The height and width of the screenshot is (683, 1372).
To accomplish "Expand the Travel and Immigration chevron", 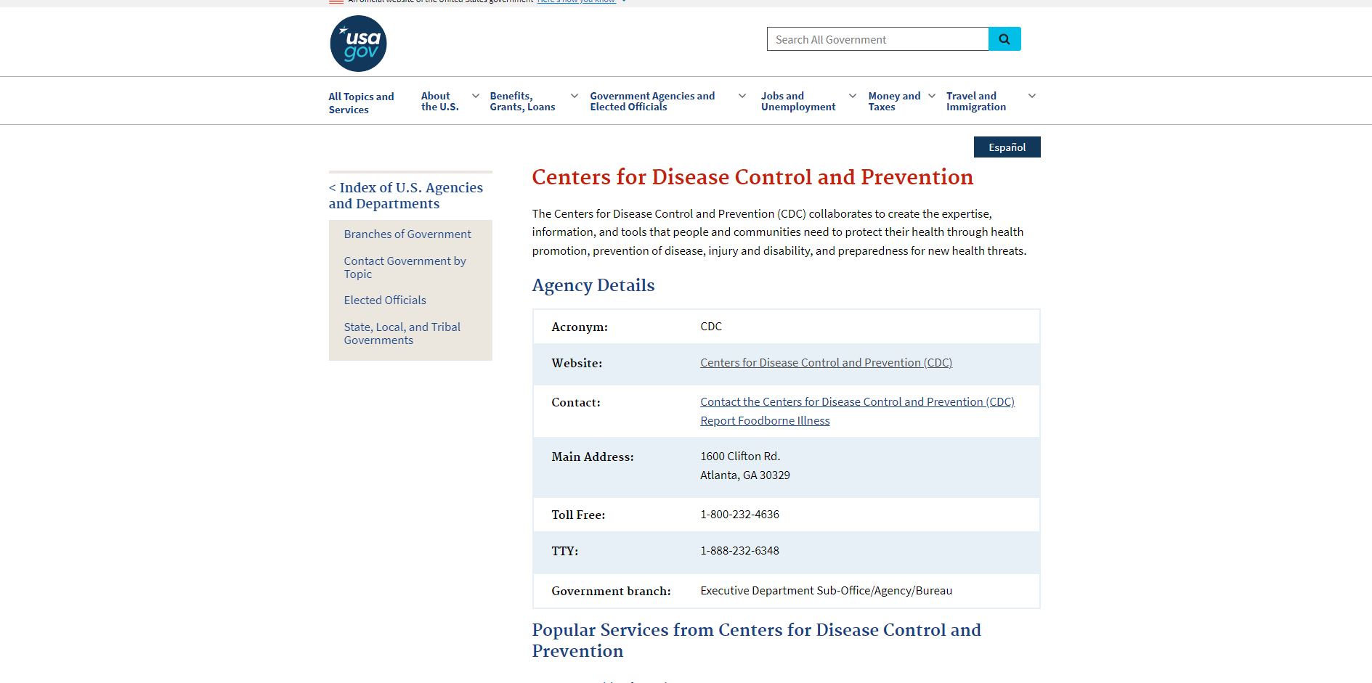I will (1032, 96).
